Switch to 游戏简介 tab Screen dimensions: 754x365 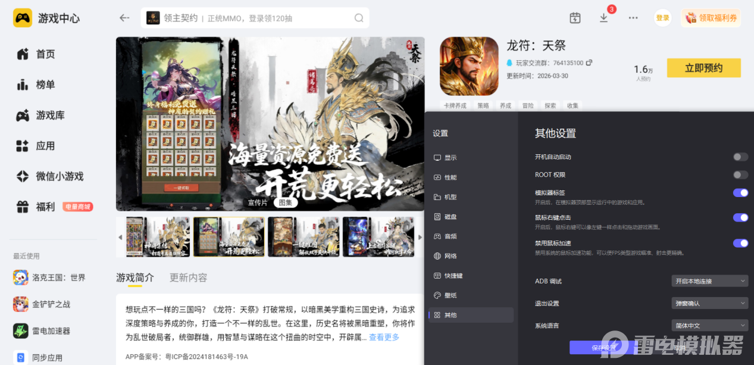(135, 277)
